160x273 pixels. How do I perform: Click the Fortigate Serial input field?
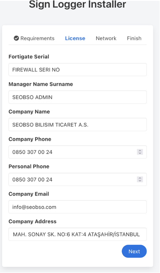pyautogui.click(x=77, y=70)
